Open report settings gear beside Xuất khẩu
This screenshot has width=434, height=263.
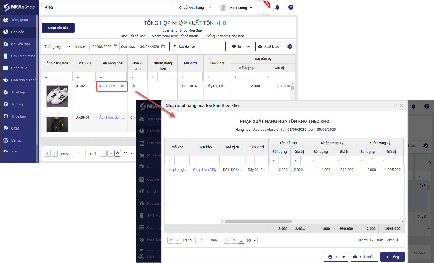tap(290, 47)
